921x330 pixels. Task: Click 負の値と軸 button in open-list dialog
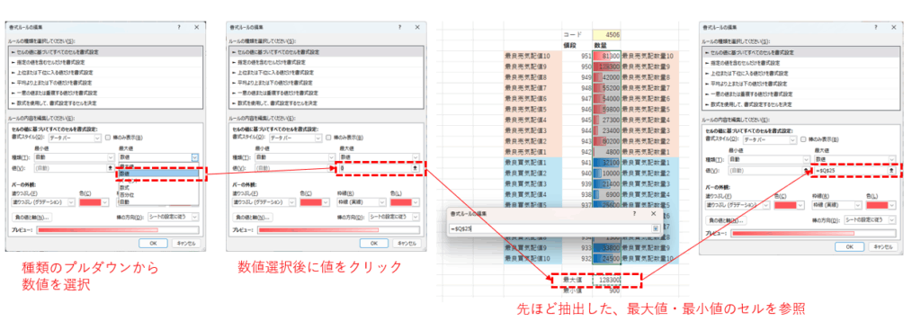31,217
